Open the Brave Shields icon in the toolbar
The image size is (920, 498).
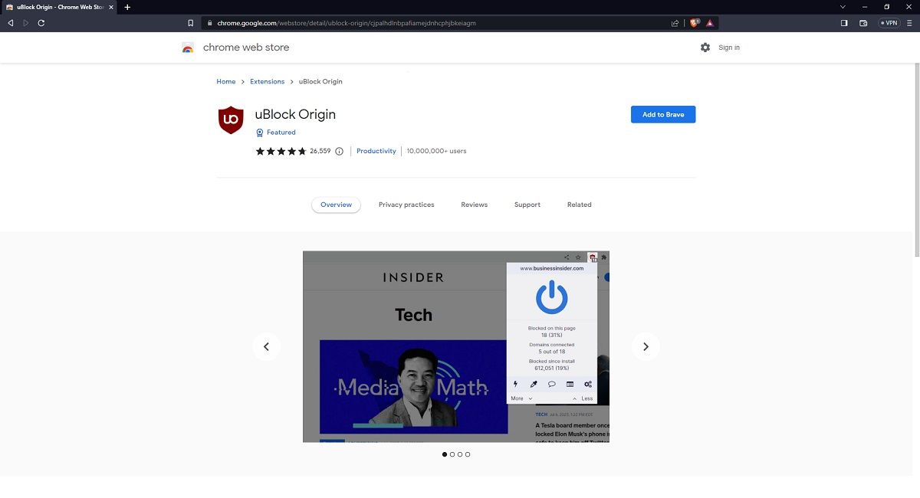pyautogui.click(x=693, y=22)
